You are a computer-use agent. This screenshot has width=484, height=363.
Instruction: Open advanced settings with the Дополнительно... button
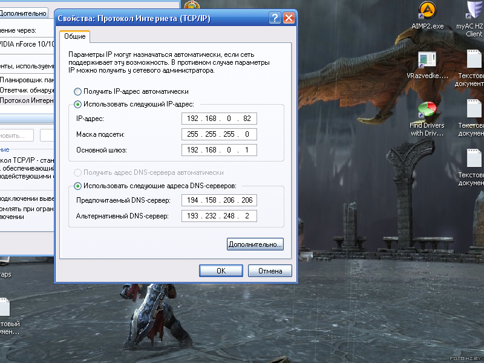click(x=255, y=244)
